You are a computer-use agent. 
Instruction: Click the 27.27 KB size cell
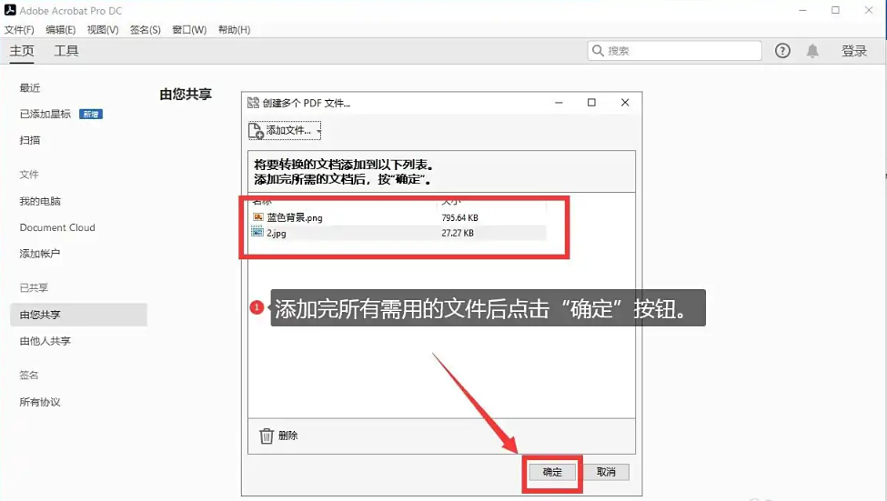457,233
